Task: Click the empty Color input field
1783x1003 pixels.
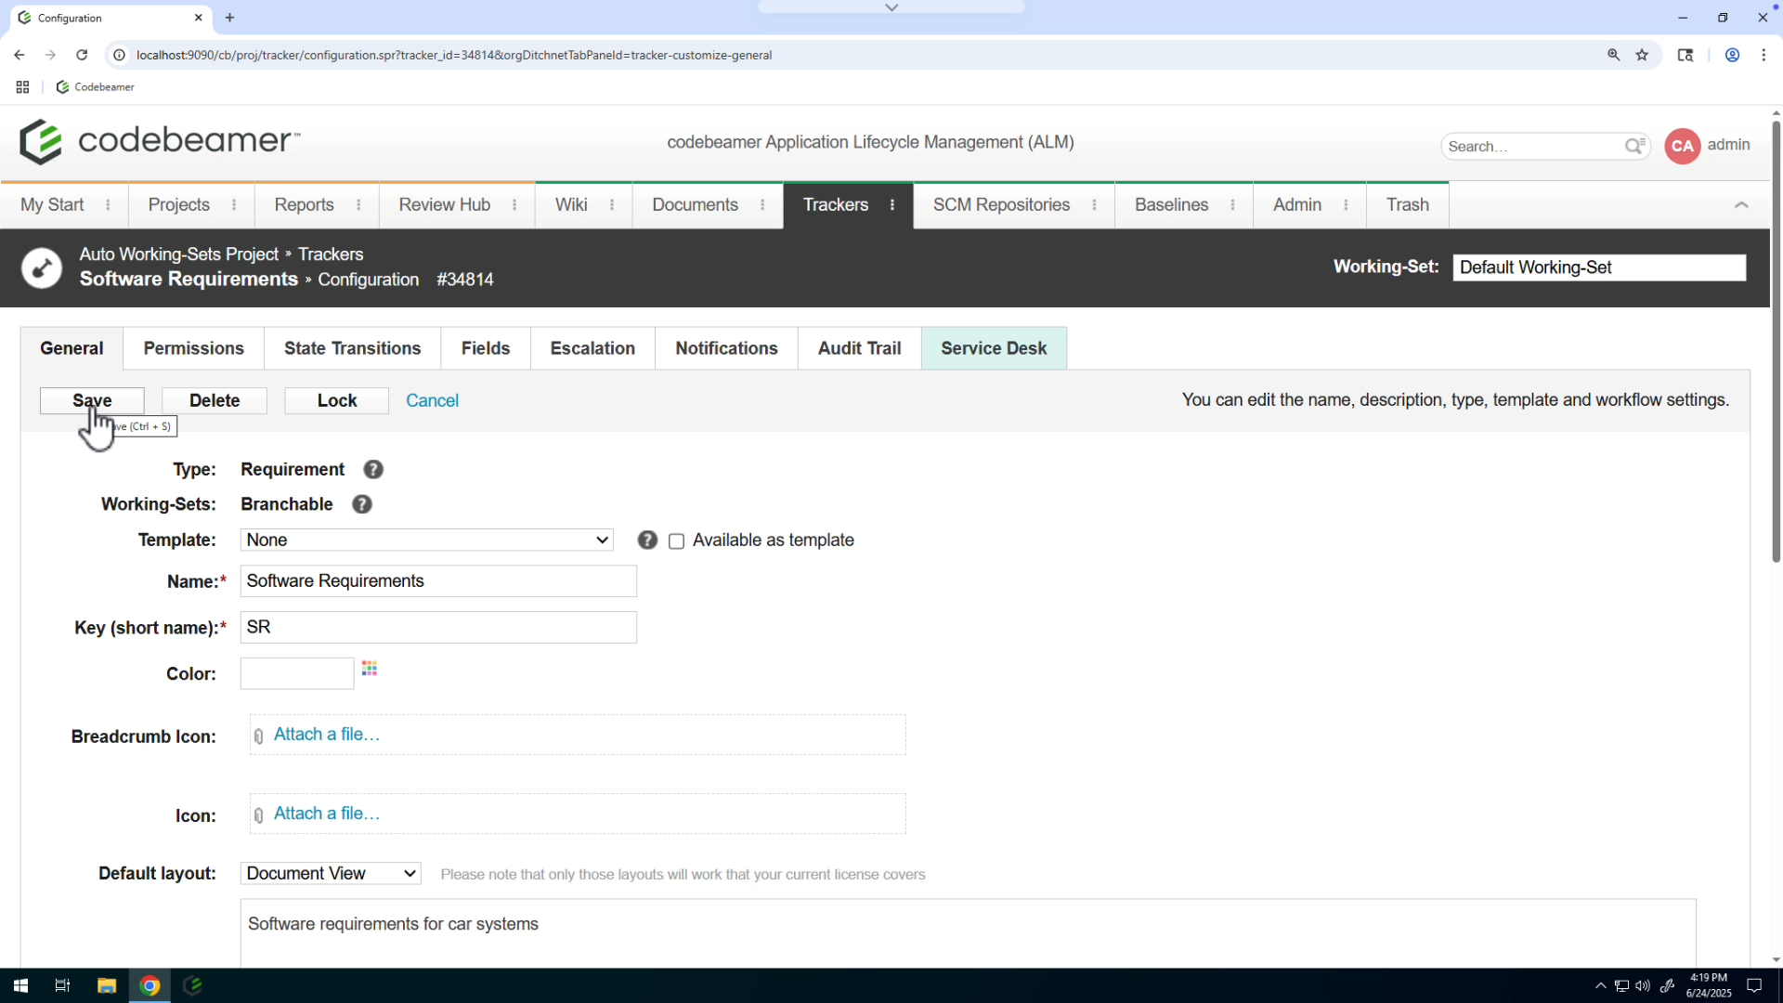Action: (297, 674)
